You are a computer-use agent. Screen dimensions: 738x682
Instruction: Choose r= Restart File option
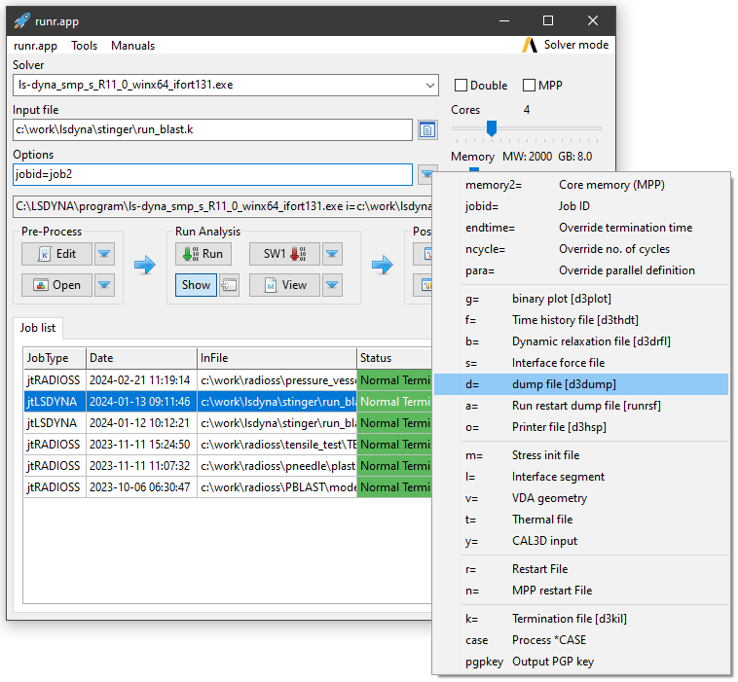[x=581, y=569]
